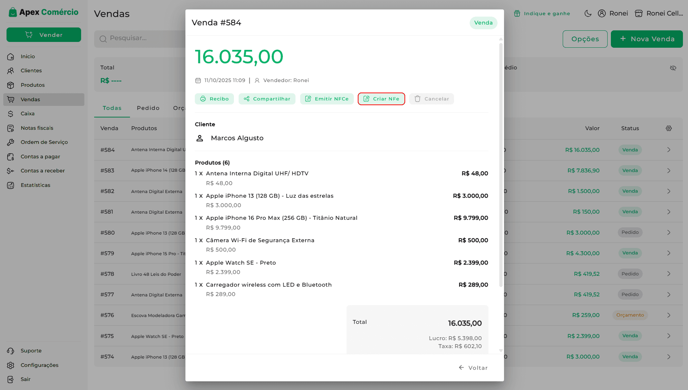Expand sale #578 row chevron
Screen dimensions: 688x390
[669, 274]
